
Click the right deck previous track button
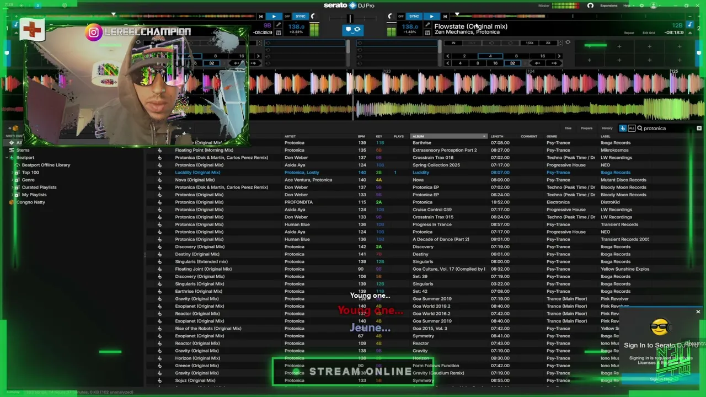coord(445,17)
